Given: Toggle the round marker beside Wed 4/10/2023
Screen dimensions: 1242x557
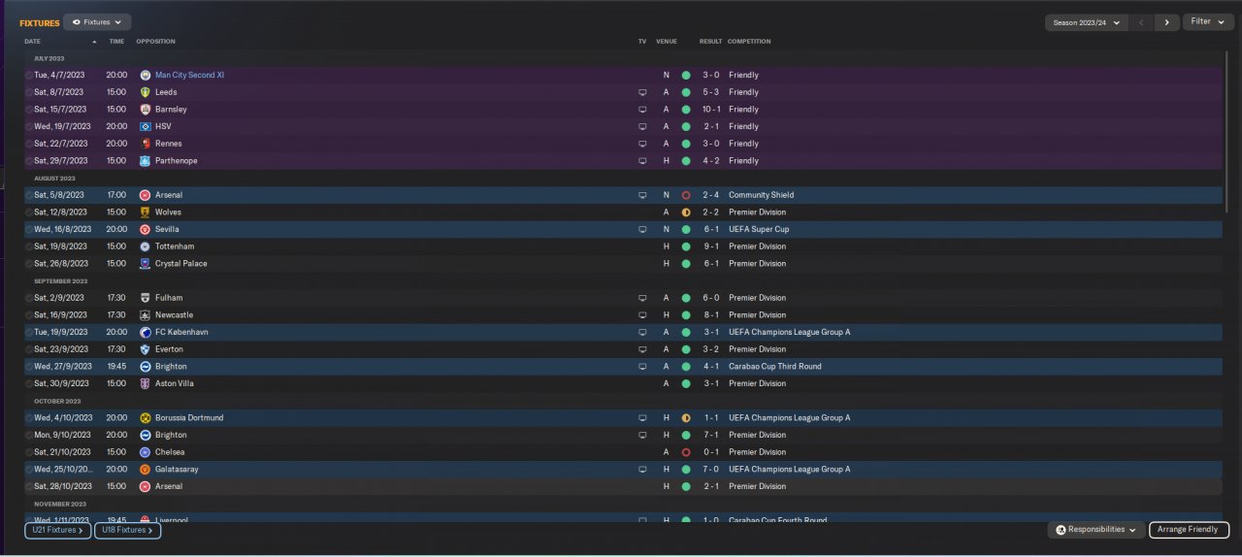Looking at the screenshot, I should (28, 418).
